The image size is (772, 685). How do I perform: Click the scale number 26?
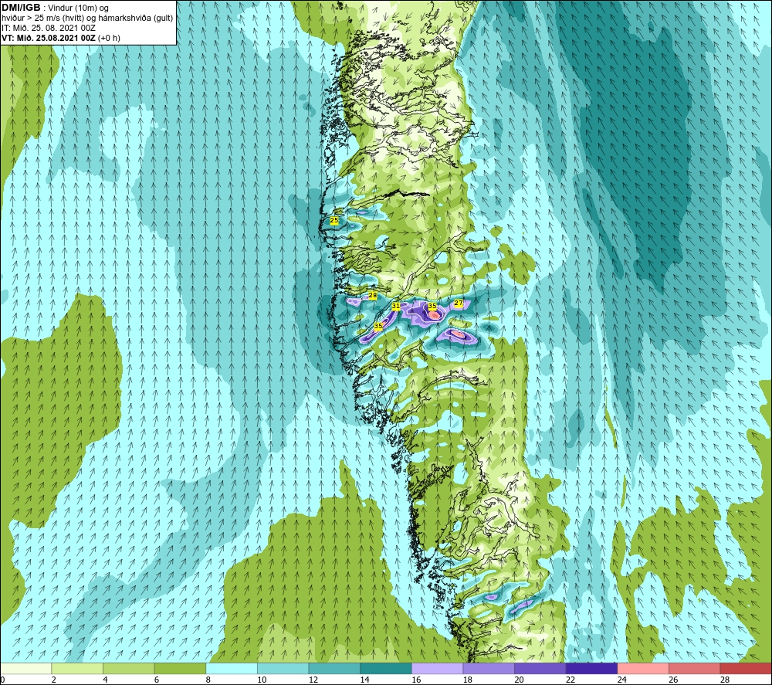click(x=673, y=680)
